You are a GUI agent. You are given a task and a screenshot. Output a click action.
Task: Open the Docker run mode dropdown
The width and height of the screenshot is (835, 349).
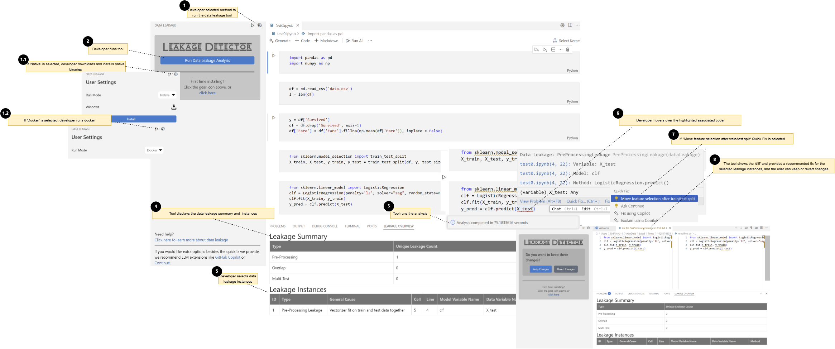(154, 150)
